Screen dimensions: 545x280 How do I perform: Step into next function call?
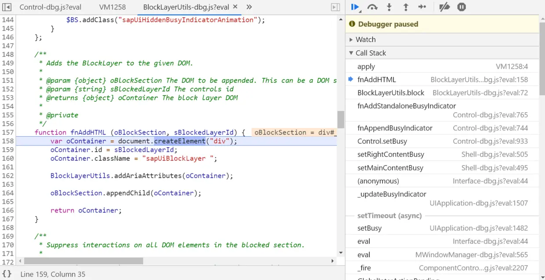(389, 7)
